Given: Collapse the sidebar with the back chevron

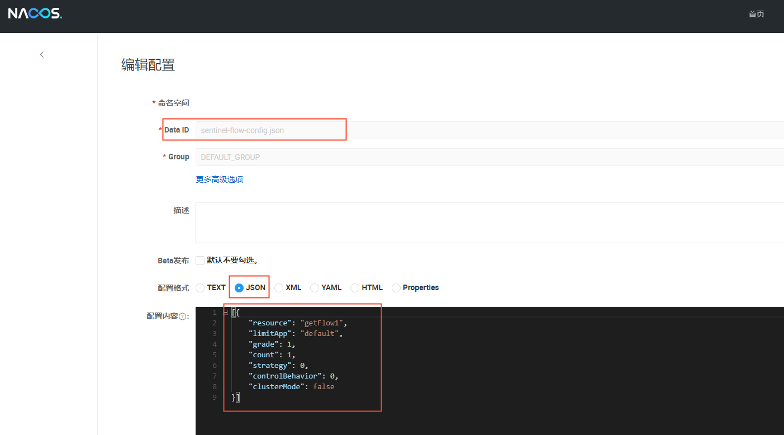Looking at the screenshot, I should click(42, 54).
